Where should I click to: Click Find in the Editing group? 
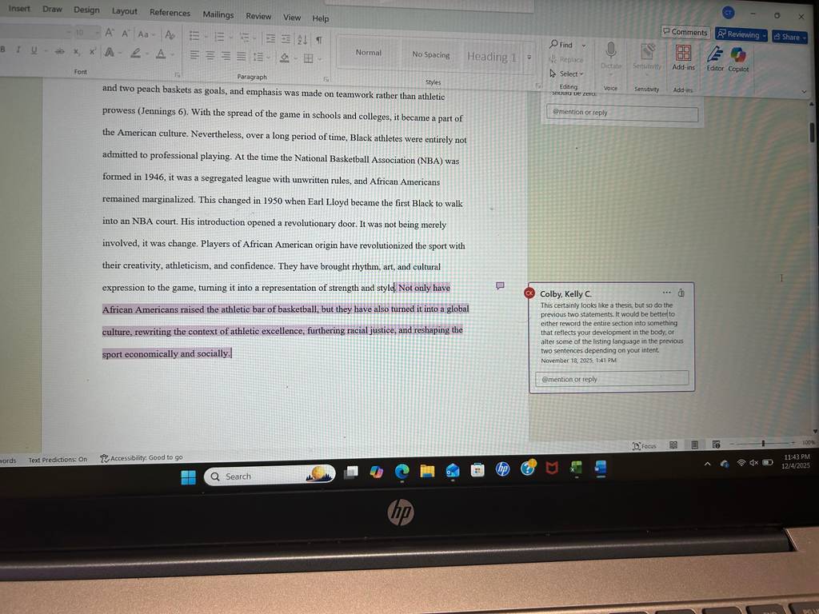tap(561, 45)
